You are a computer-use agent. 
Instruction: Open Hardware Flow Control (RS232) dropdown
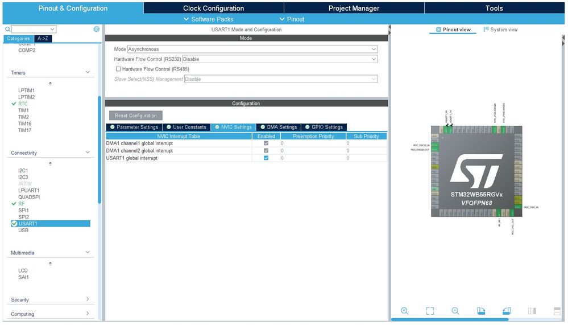pyautogui.click(x=280, y=59)
